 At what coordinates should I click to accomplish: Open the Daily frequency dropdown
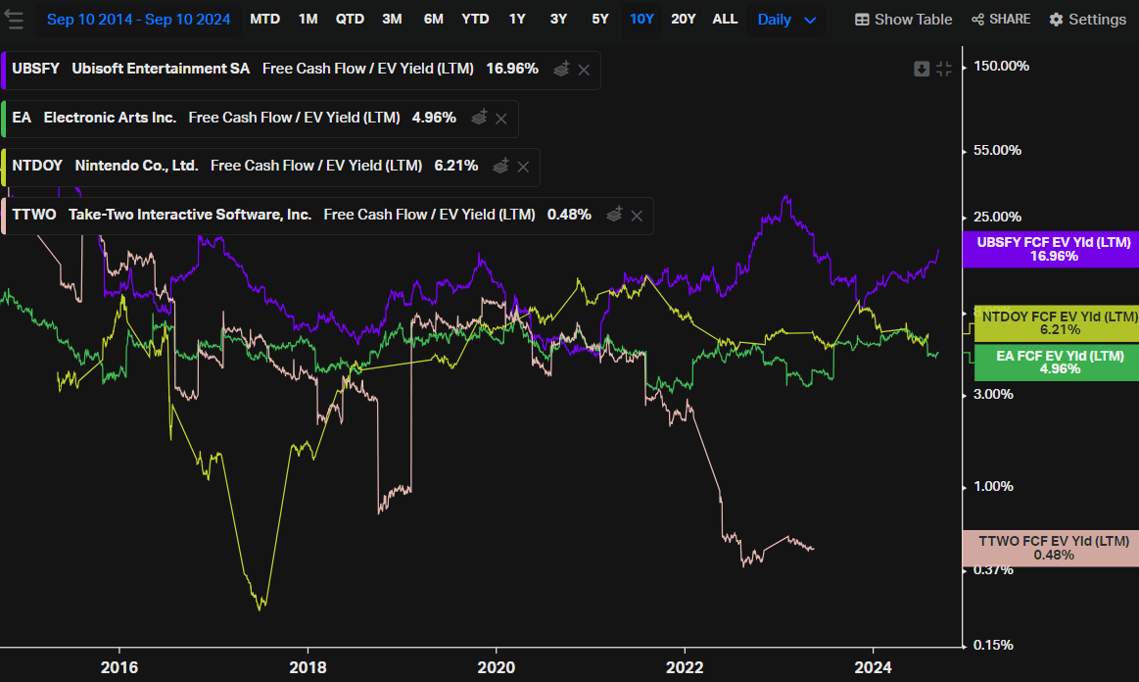click(785, 19)
